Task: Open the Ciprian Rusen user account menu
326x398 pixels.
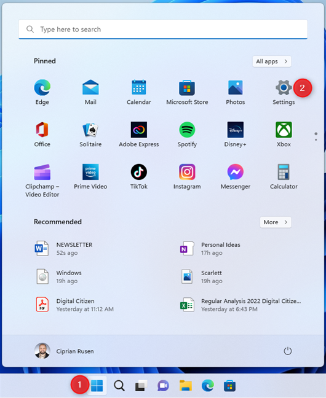Action: pos(64,351)
